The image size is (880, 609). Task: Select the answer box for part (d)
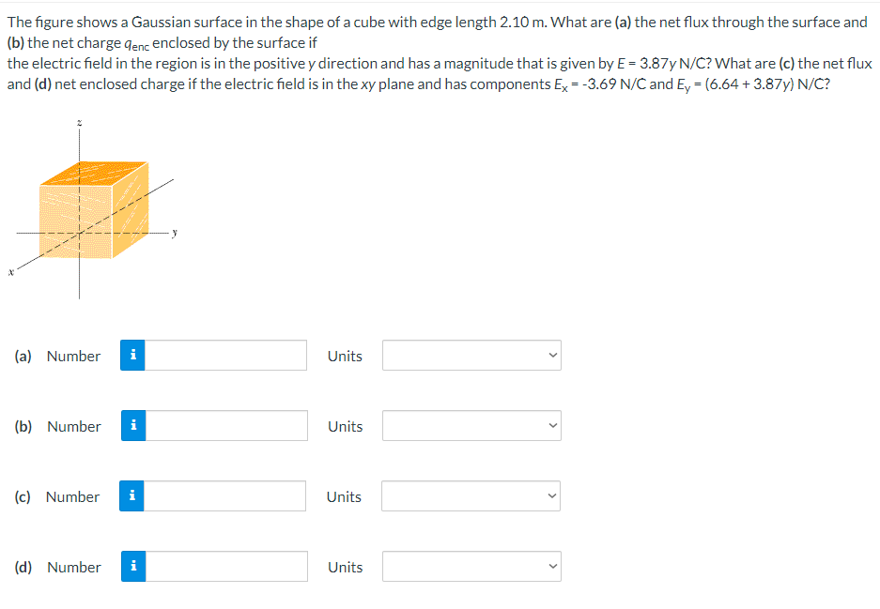tap(225, 566)
